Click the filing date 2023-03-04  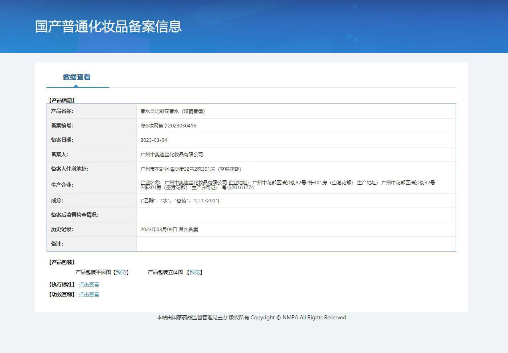(x=154, y=140)
